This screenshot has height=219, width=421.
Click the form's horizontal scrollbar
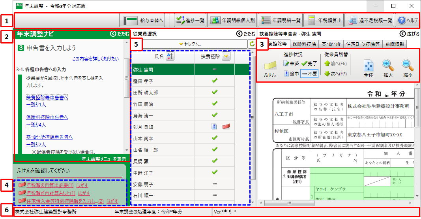point(337,203)
